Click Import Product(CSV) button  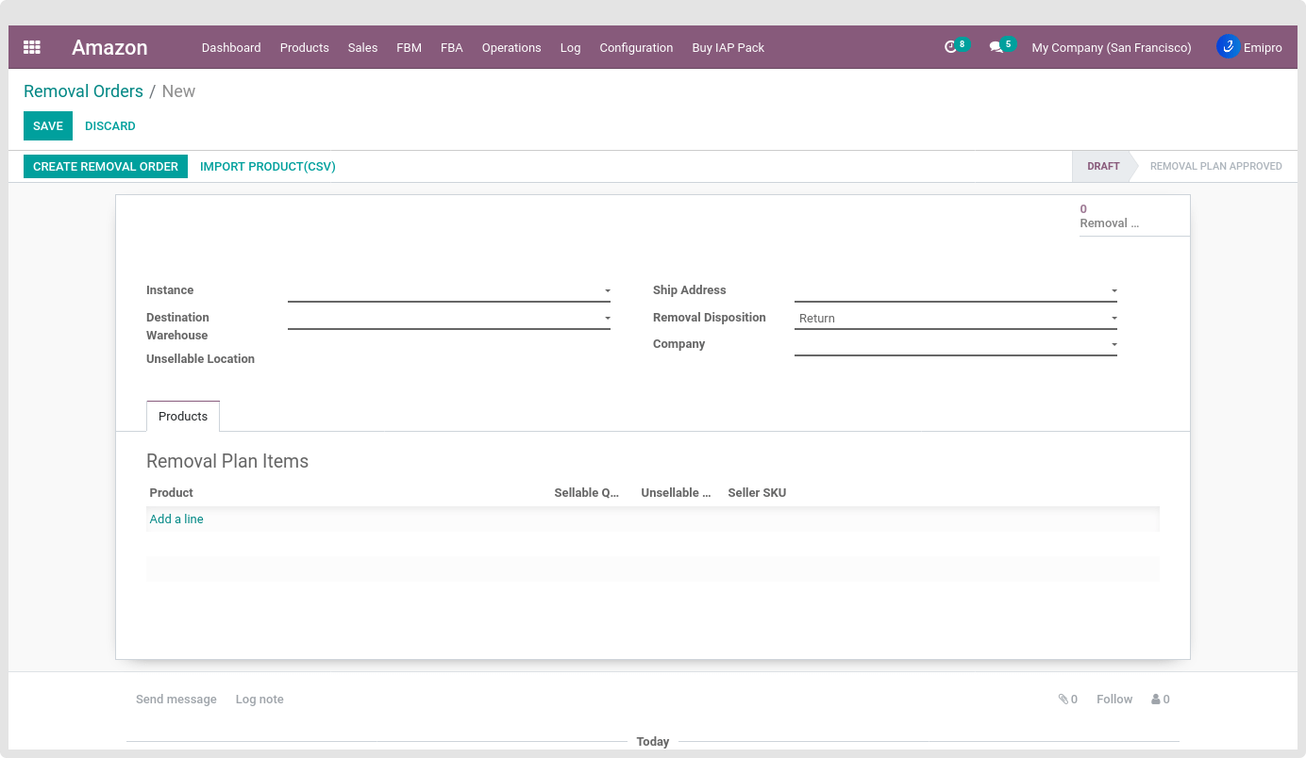[x=268, y=167]
